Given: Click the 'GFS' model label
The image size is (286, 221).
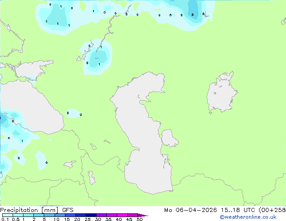Looking at the screenshot, I should pos(68,210).
